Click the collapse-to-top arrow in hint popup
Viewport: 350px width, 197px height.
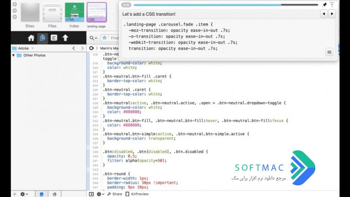point(332,5)
